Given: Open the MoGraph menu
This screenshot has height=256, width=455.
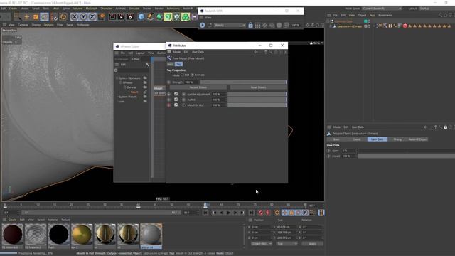Looking at the screenshot, I should point(92,9).
